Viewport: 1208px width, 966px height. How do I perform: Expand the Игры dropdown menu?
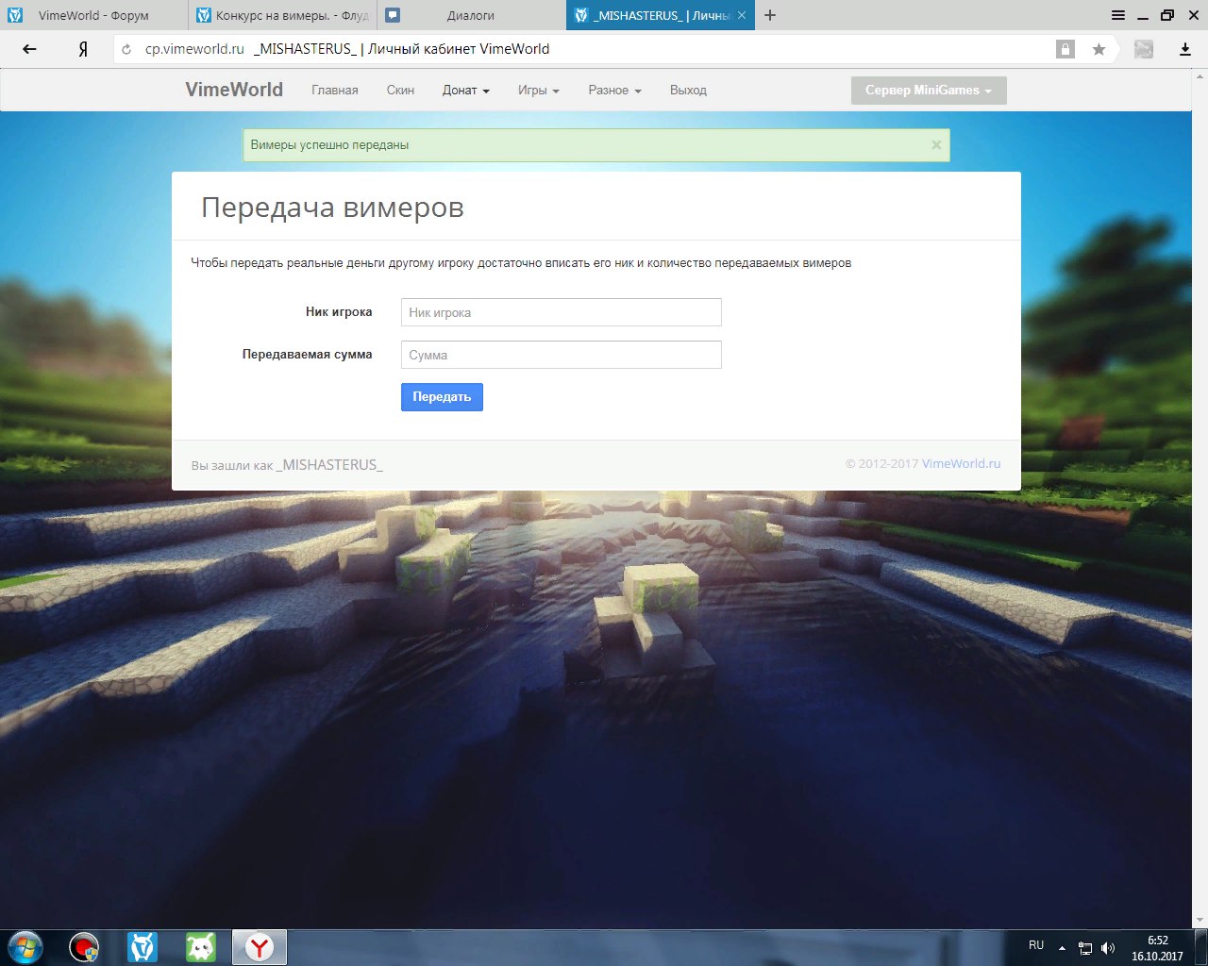click(x=539, y=91)
